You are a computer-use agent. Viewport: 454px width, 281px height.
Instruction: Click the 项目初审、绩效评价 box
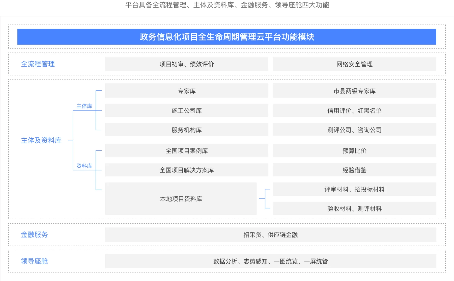click(187, 64)
